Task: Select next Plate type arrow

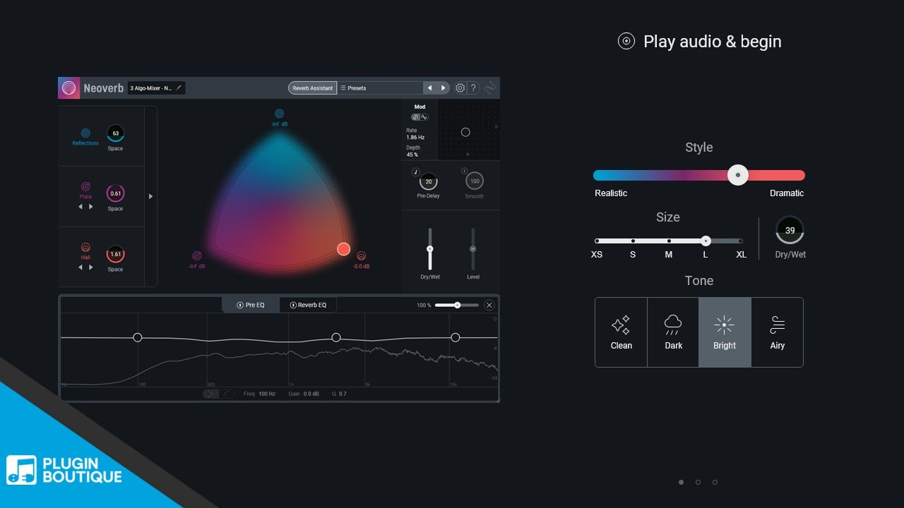Action: point(90,207)
